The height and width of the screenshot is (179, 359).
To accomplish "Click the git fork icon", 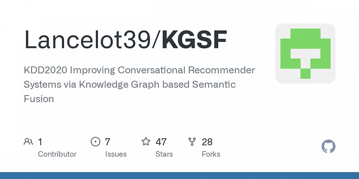I will [192, 141].
